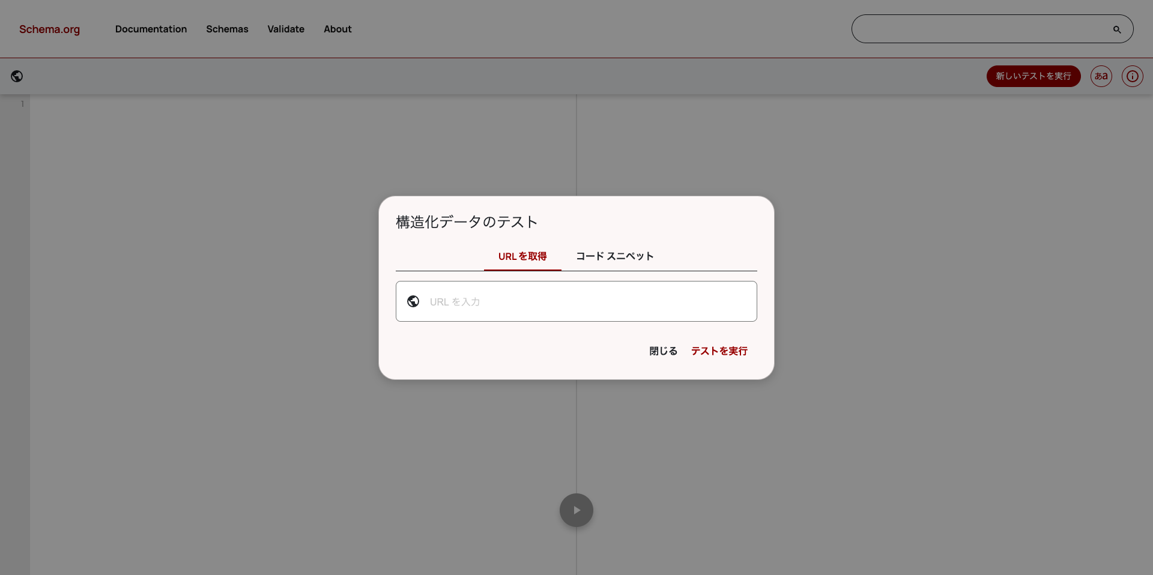This screenshot has height=575, width=1153.
Task: Switch to the URL を取得 tab
Action: 522,256
